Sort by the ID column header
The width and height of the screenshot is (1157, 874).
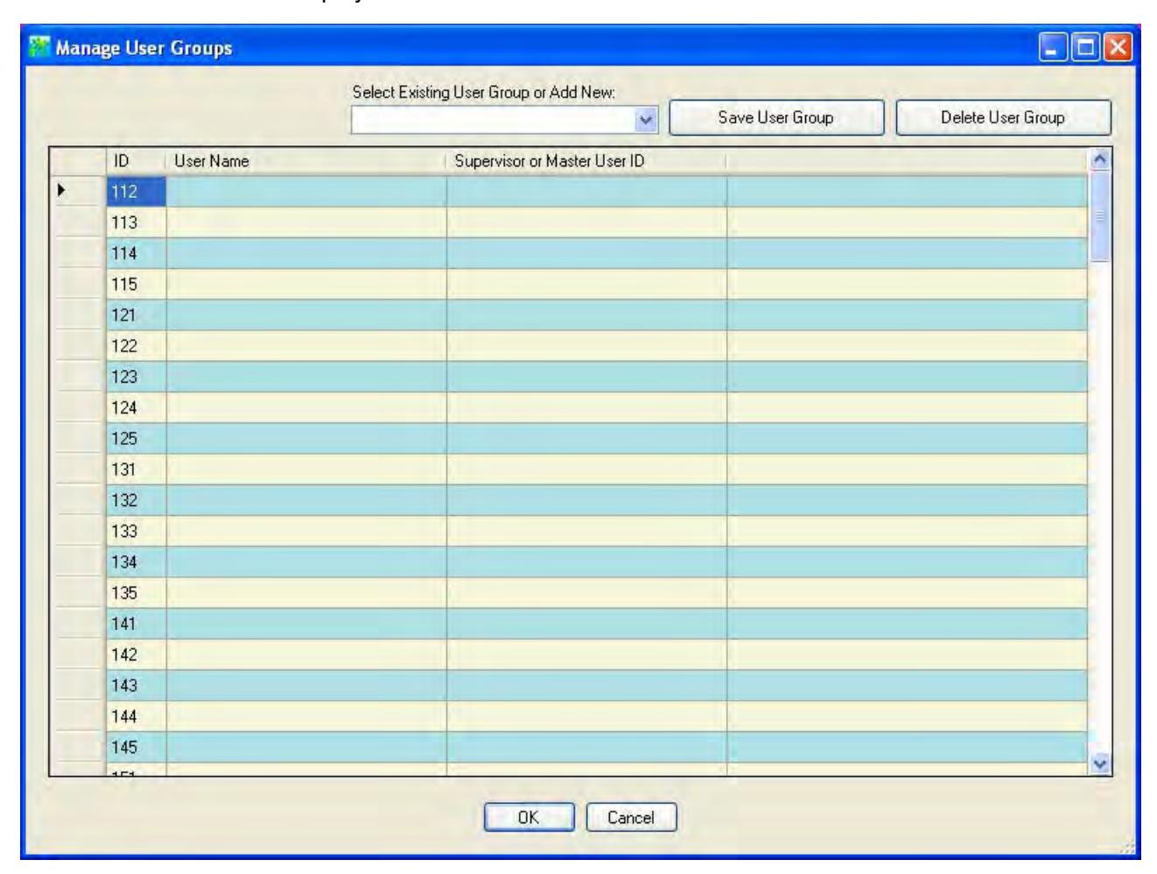136,161
